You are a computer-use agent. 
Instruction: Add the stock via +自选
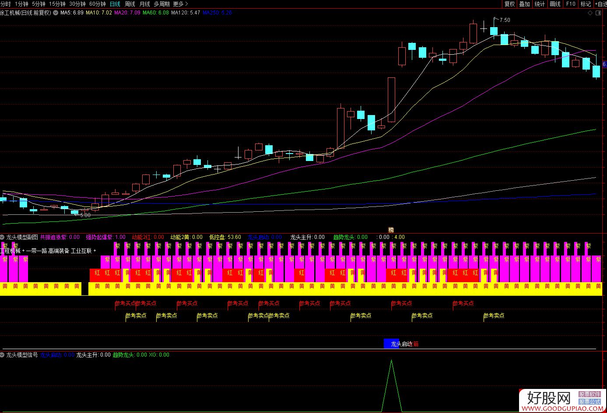[600, 4]
